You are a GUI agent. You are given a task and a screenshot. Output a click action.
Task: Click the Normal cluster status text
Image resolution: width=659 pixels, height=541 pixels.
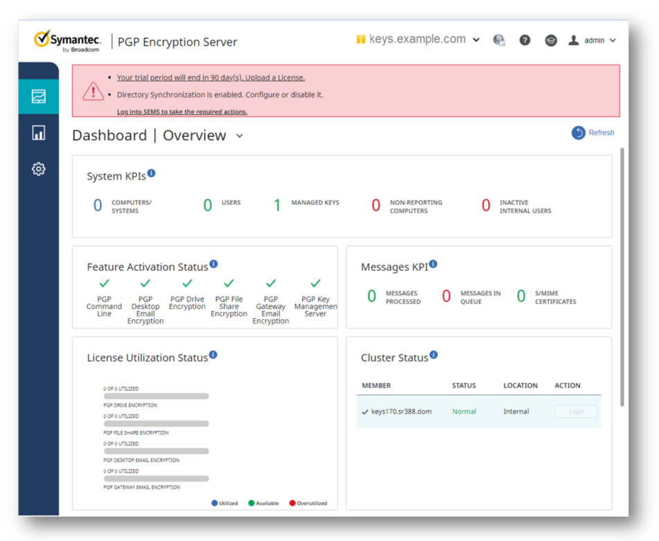(x=464, y=411)
